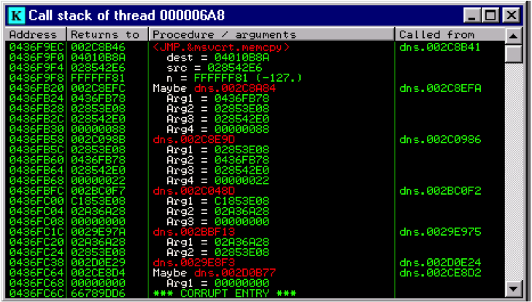Image resolution: width=532 pixels, height=302 pixels.
Task: Select the dns.002C8E9D procedure entry
Action: click(194, 139)
